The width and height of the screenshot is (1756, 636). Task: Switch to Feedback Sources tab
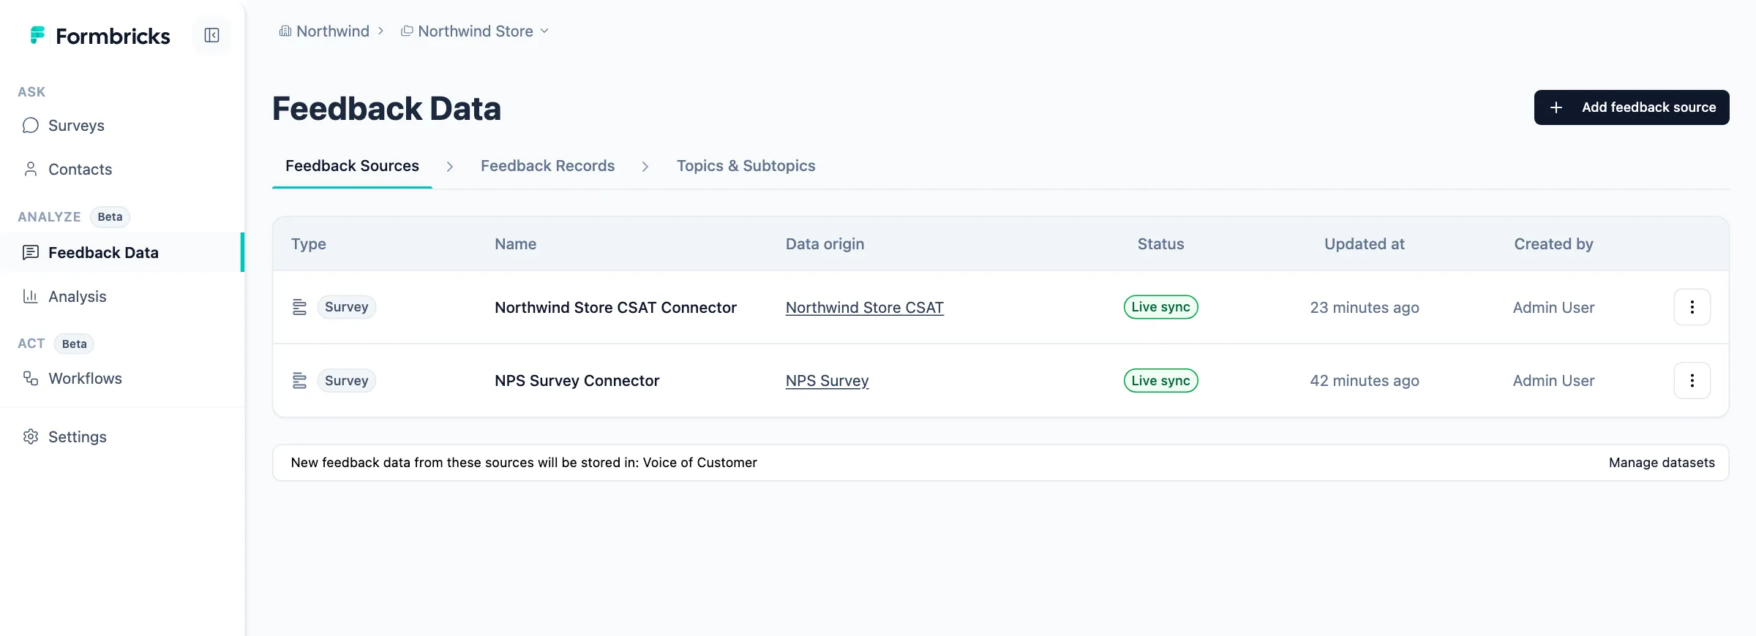click(x=352, y=166)
